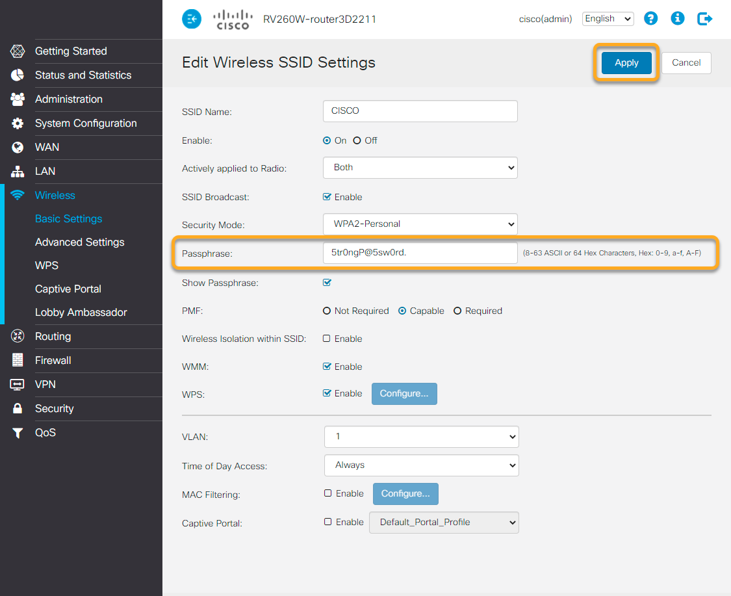This screenshot has width=731, height=596.
Task: Open the language dropdown set to English
Action: [x=608, y=19]
